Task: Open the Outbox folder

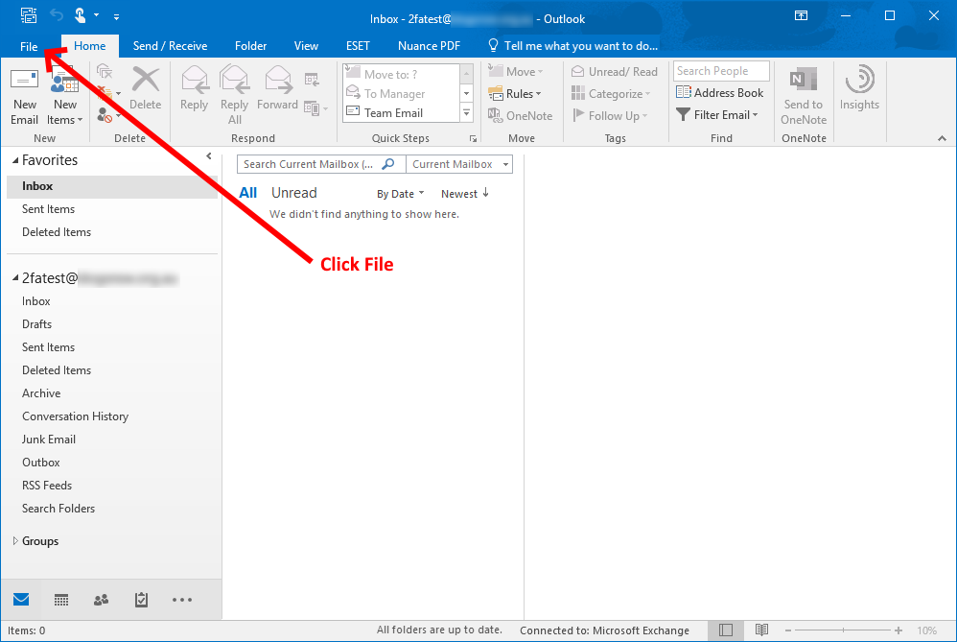Action: (41, 463)
